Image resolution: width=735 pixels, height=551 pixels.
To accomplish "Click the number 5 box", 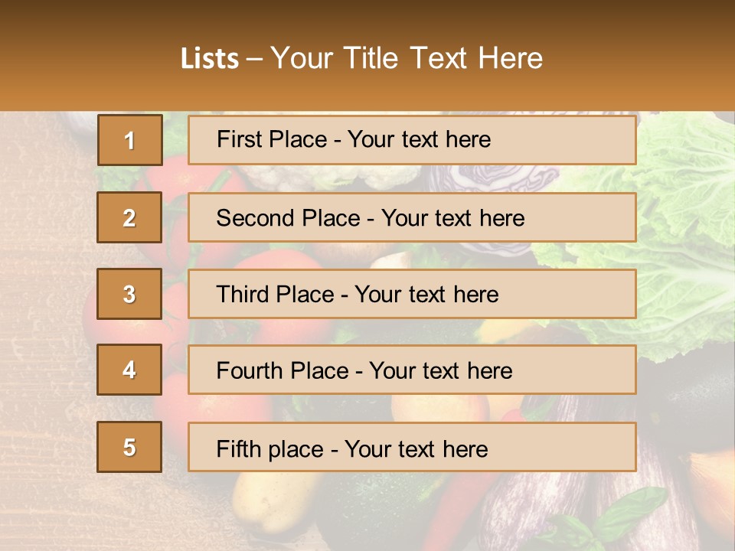I will point(129,447).
